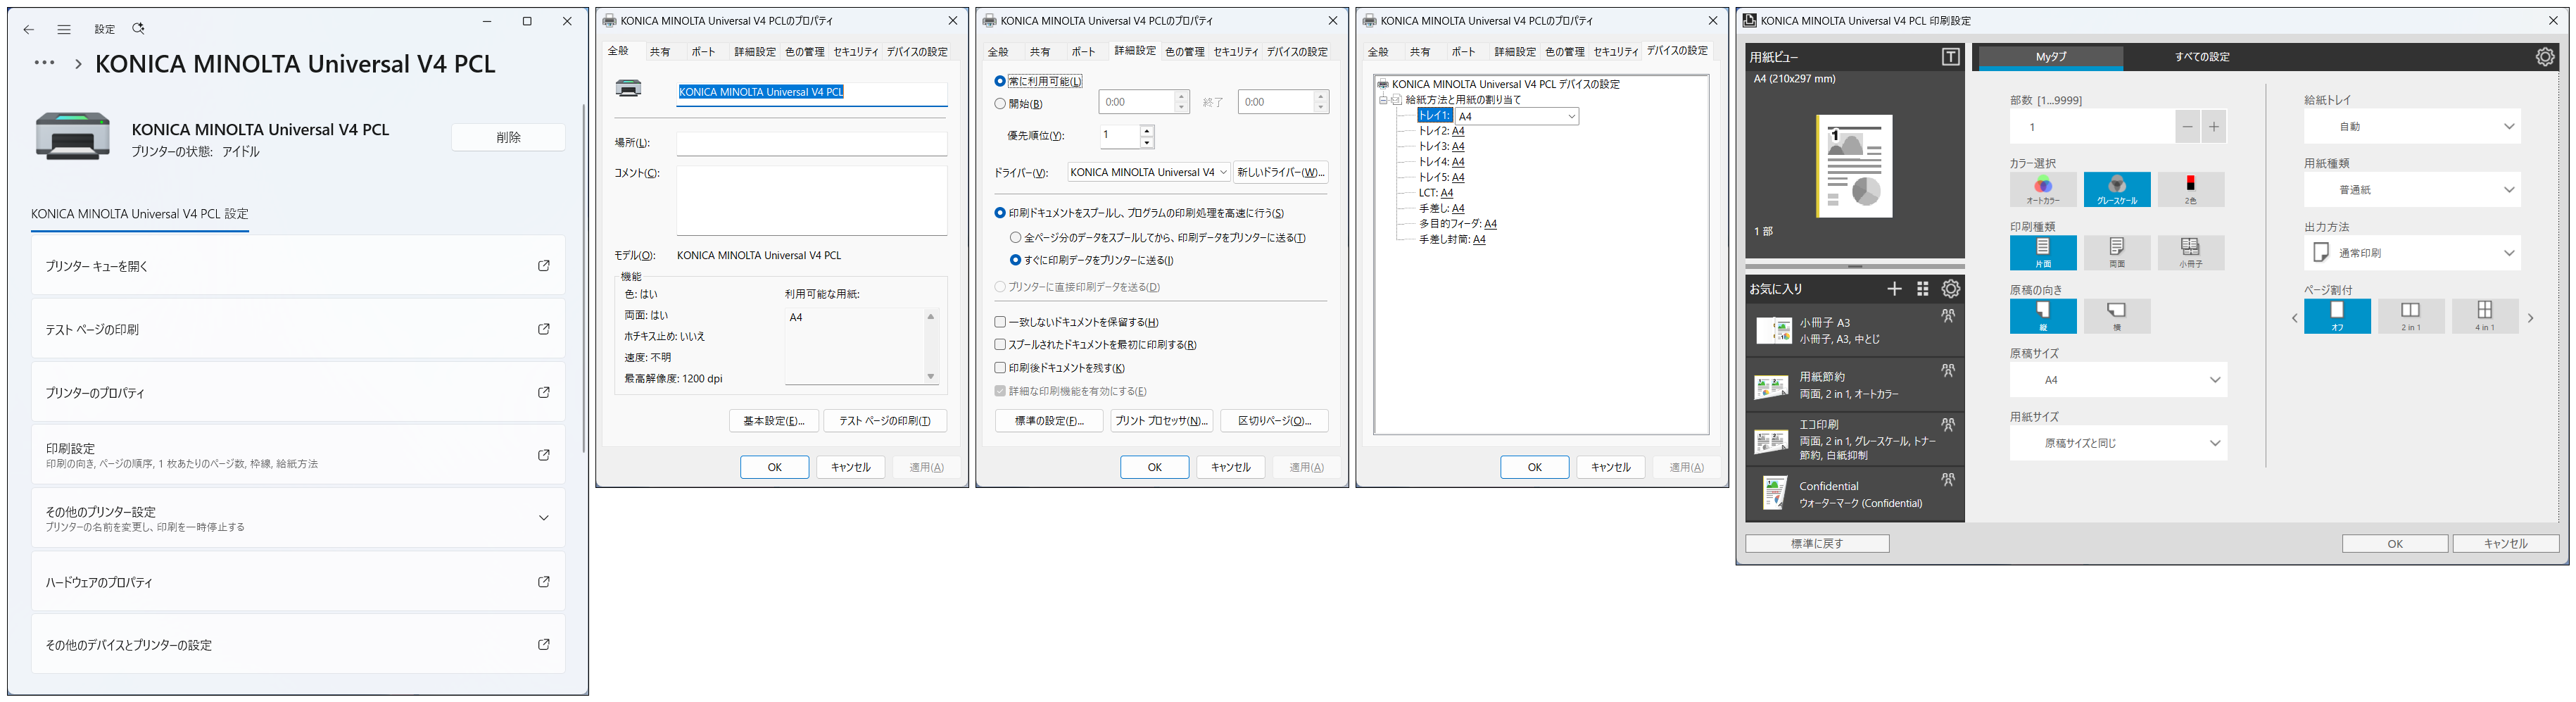Click the 場所 input field
The height and width of the screenshot is (702, 2576).
pyautogui.click(x=811, y=143)
